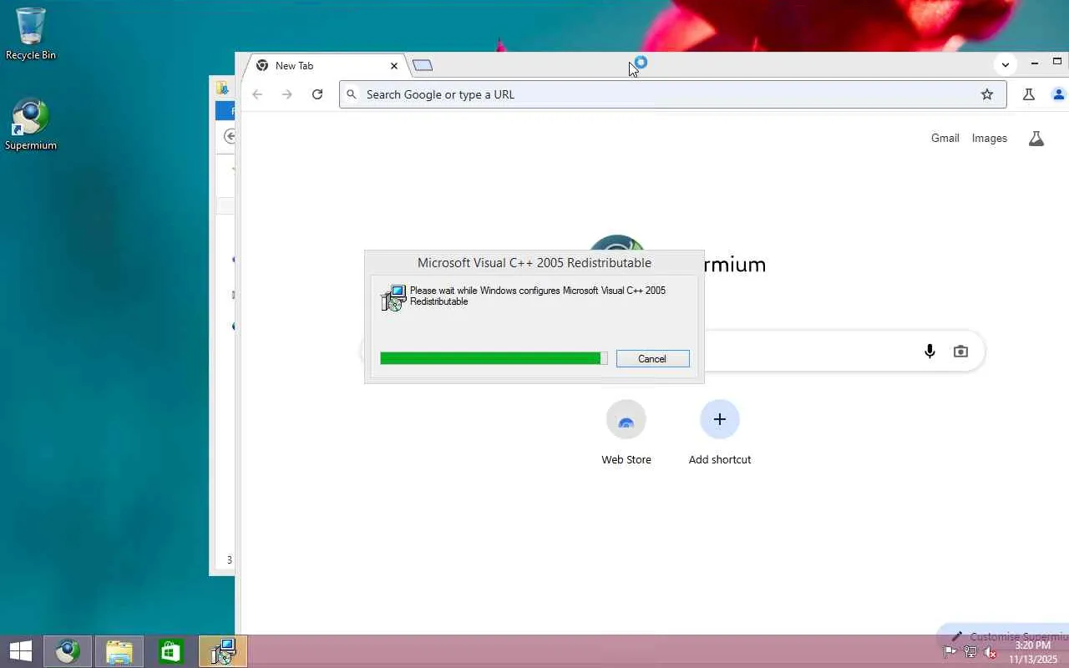Open the experiments flask in the browser toolbar
The width and height of the screenshot is (1069, 668).
(1029, 94)
